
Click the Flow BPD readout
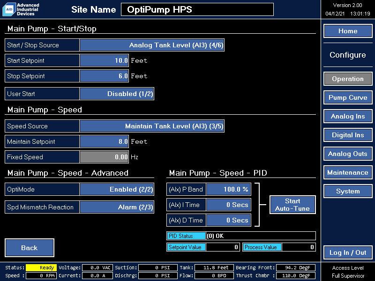214,275
